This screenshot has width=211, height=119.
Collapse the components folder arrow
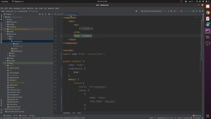(x=10, y=41)
